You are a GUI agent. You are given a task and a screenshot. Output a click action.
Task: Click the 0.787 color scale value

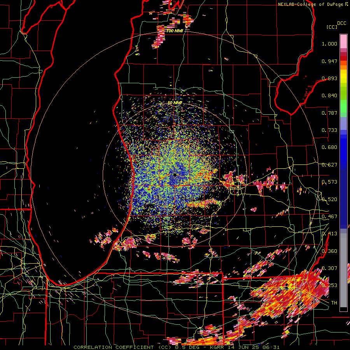[x=329, y=113]
